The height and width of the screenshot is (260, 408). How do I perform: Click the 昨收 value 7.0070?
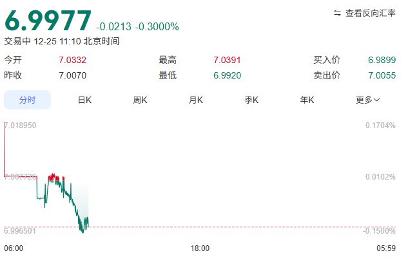pos(73,75)
